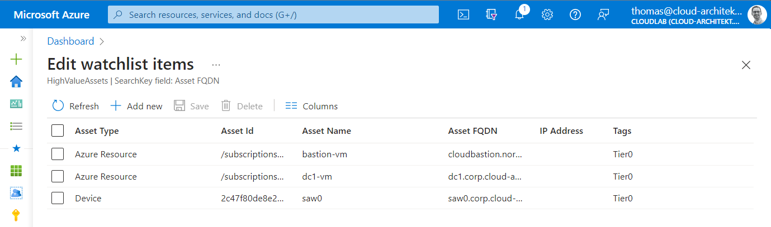The width and height of the screenshot is (771, 227).
Task: Open the feedback icon
Action: click(x=603, y=15)
